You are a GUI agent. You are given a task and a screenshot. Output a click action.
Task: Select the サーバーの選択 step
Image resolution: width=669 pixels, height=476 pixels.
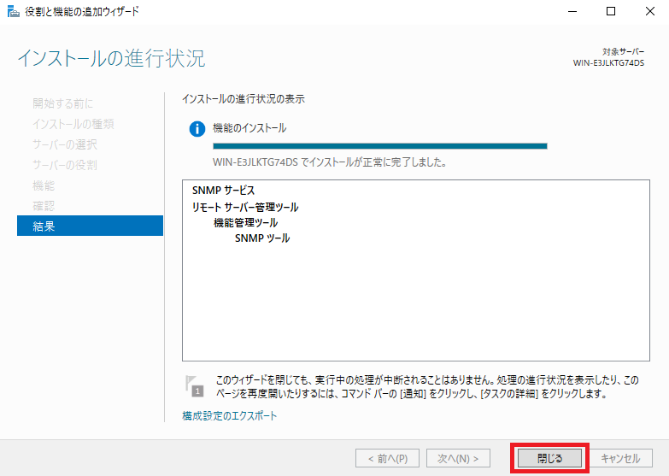pyautogui.click(x=65, y=144)
